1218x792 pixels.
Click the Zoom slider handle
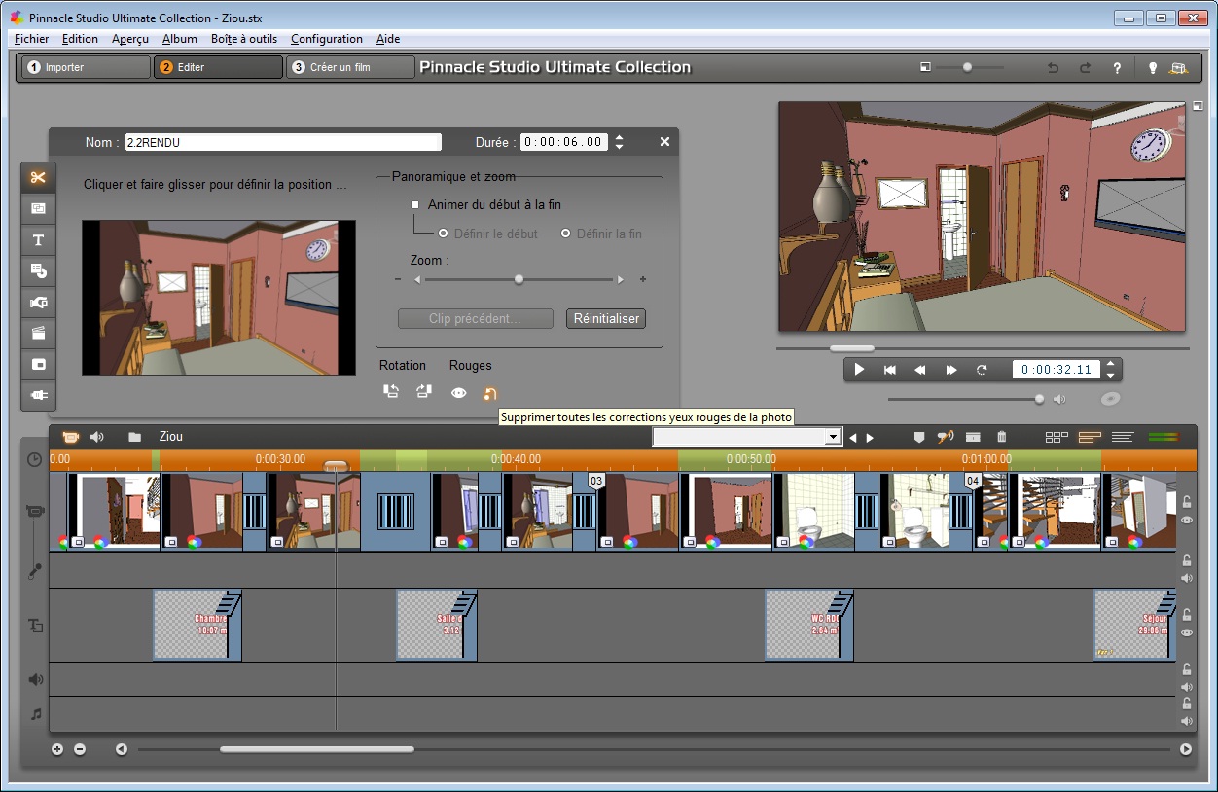point(519,279)
